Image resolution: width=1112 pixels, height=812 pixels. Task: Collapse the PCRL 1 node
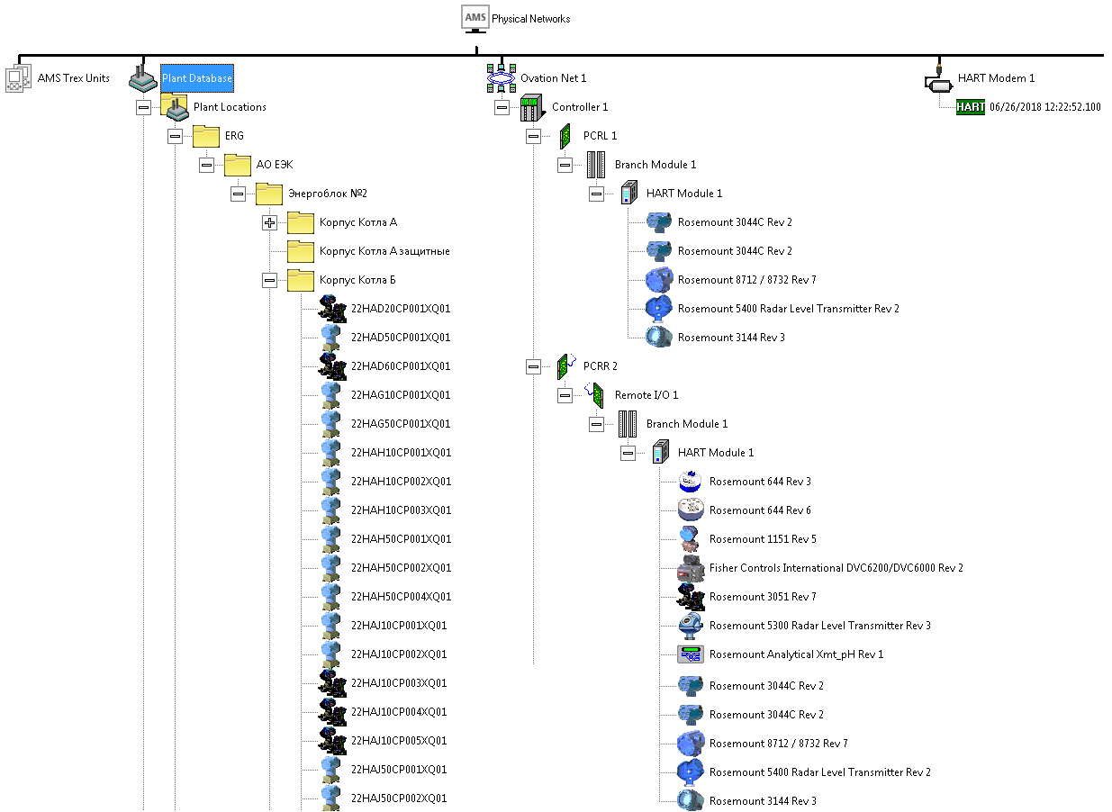(x=533, y=136)
